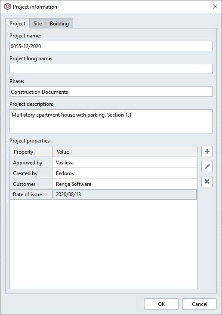Click the Property column header
This screenshot has height=315, width=222.
[31, 151]
